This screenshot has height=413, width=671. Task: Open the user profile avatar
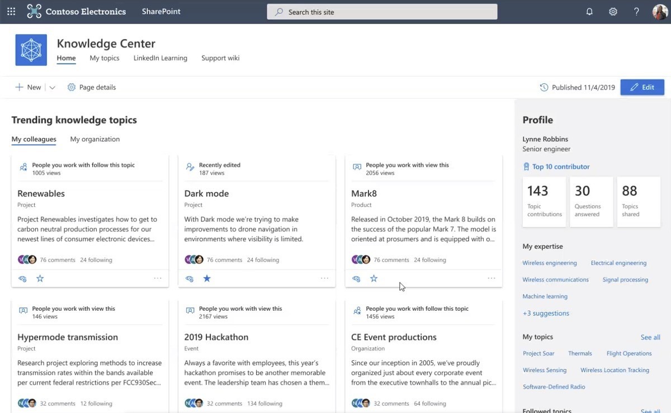[x=660, y=12]
